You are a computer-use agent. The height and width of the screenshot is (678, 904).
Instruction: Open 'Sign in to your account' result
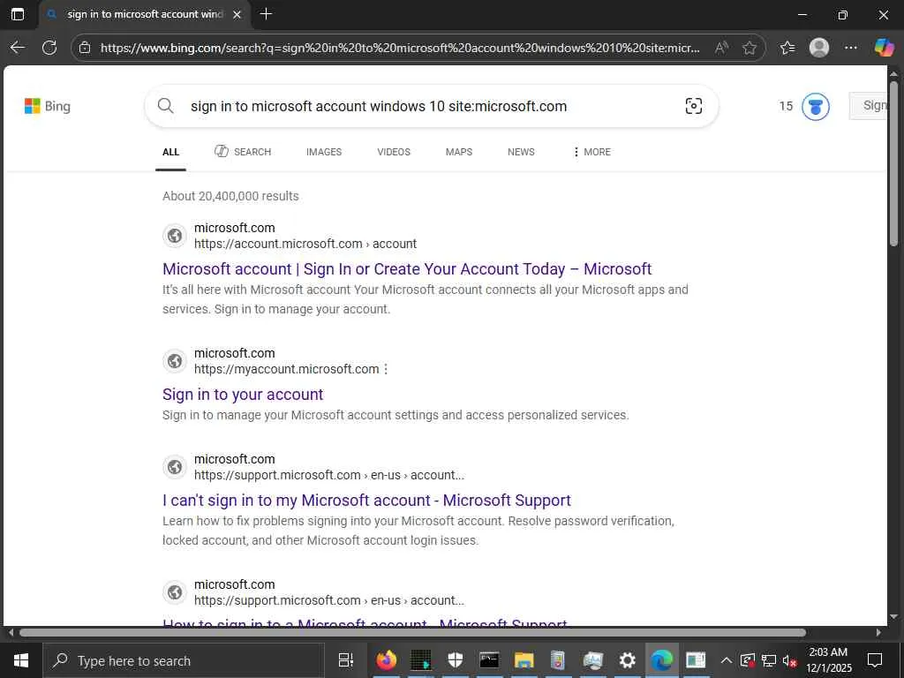243,395
